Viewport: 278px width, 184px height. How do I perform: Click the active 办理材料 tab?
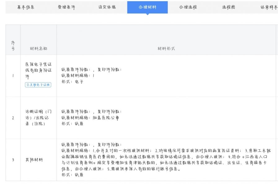148,7
